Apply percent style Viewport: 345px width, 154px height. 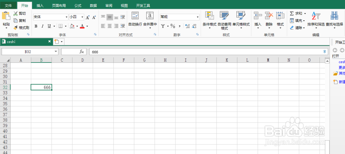tap(173, 26)
